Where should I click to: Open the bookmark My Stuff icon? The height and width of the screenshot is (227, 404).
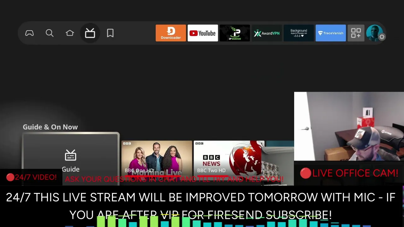tap(110, 33)
